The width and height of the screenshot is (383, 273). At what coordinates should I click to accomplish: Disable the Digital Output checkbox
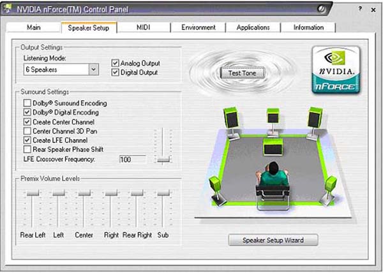tap(115, 73)
